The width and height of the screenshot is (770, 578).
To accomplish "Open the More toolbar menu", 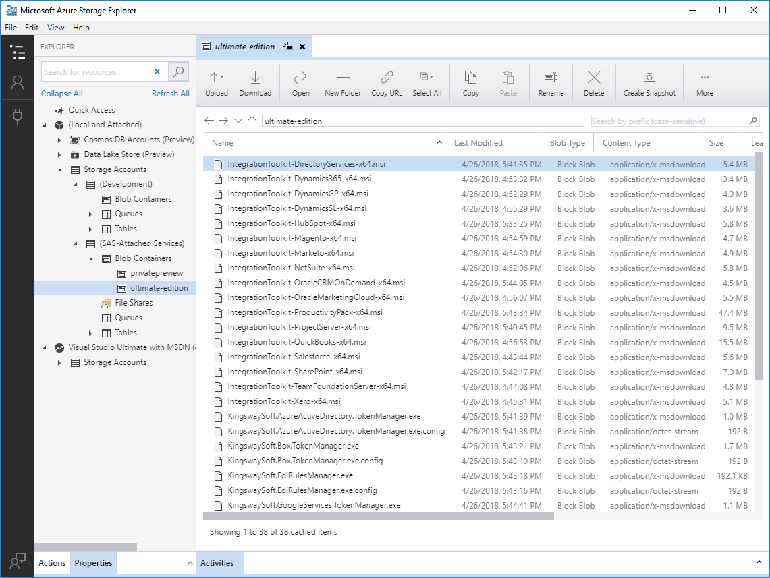I will pyautogui.click(x=705, y=84).
